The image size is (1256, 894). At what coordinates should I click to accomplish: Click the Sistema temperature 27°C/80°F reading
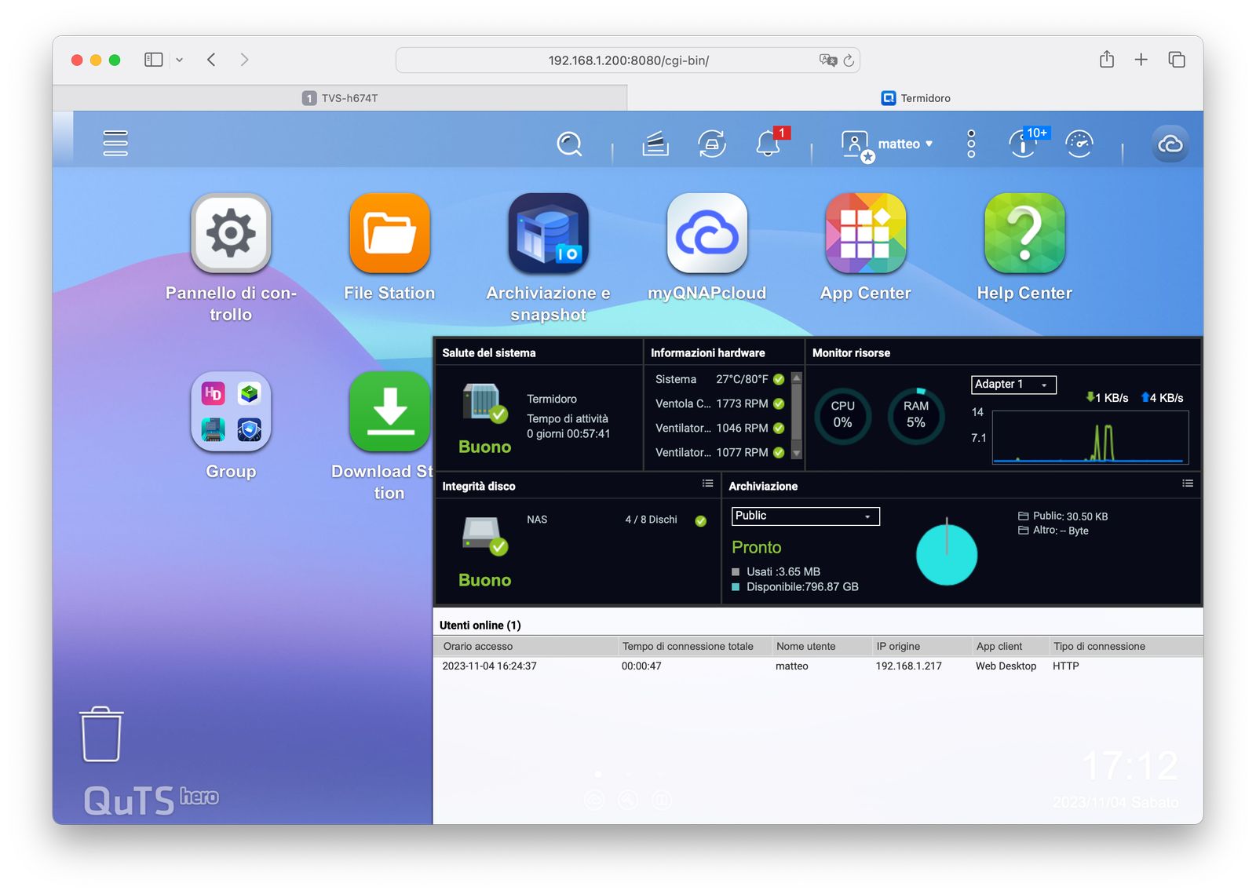tap(742, 380)
